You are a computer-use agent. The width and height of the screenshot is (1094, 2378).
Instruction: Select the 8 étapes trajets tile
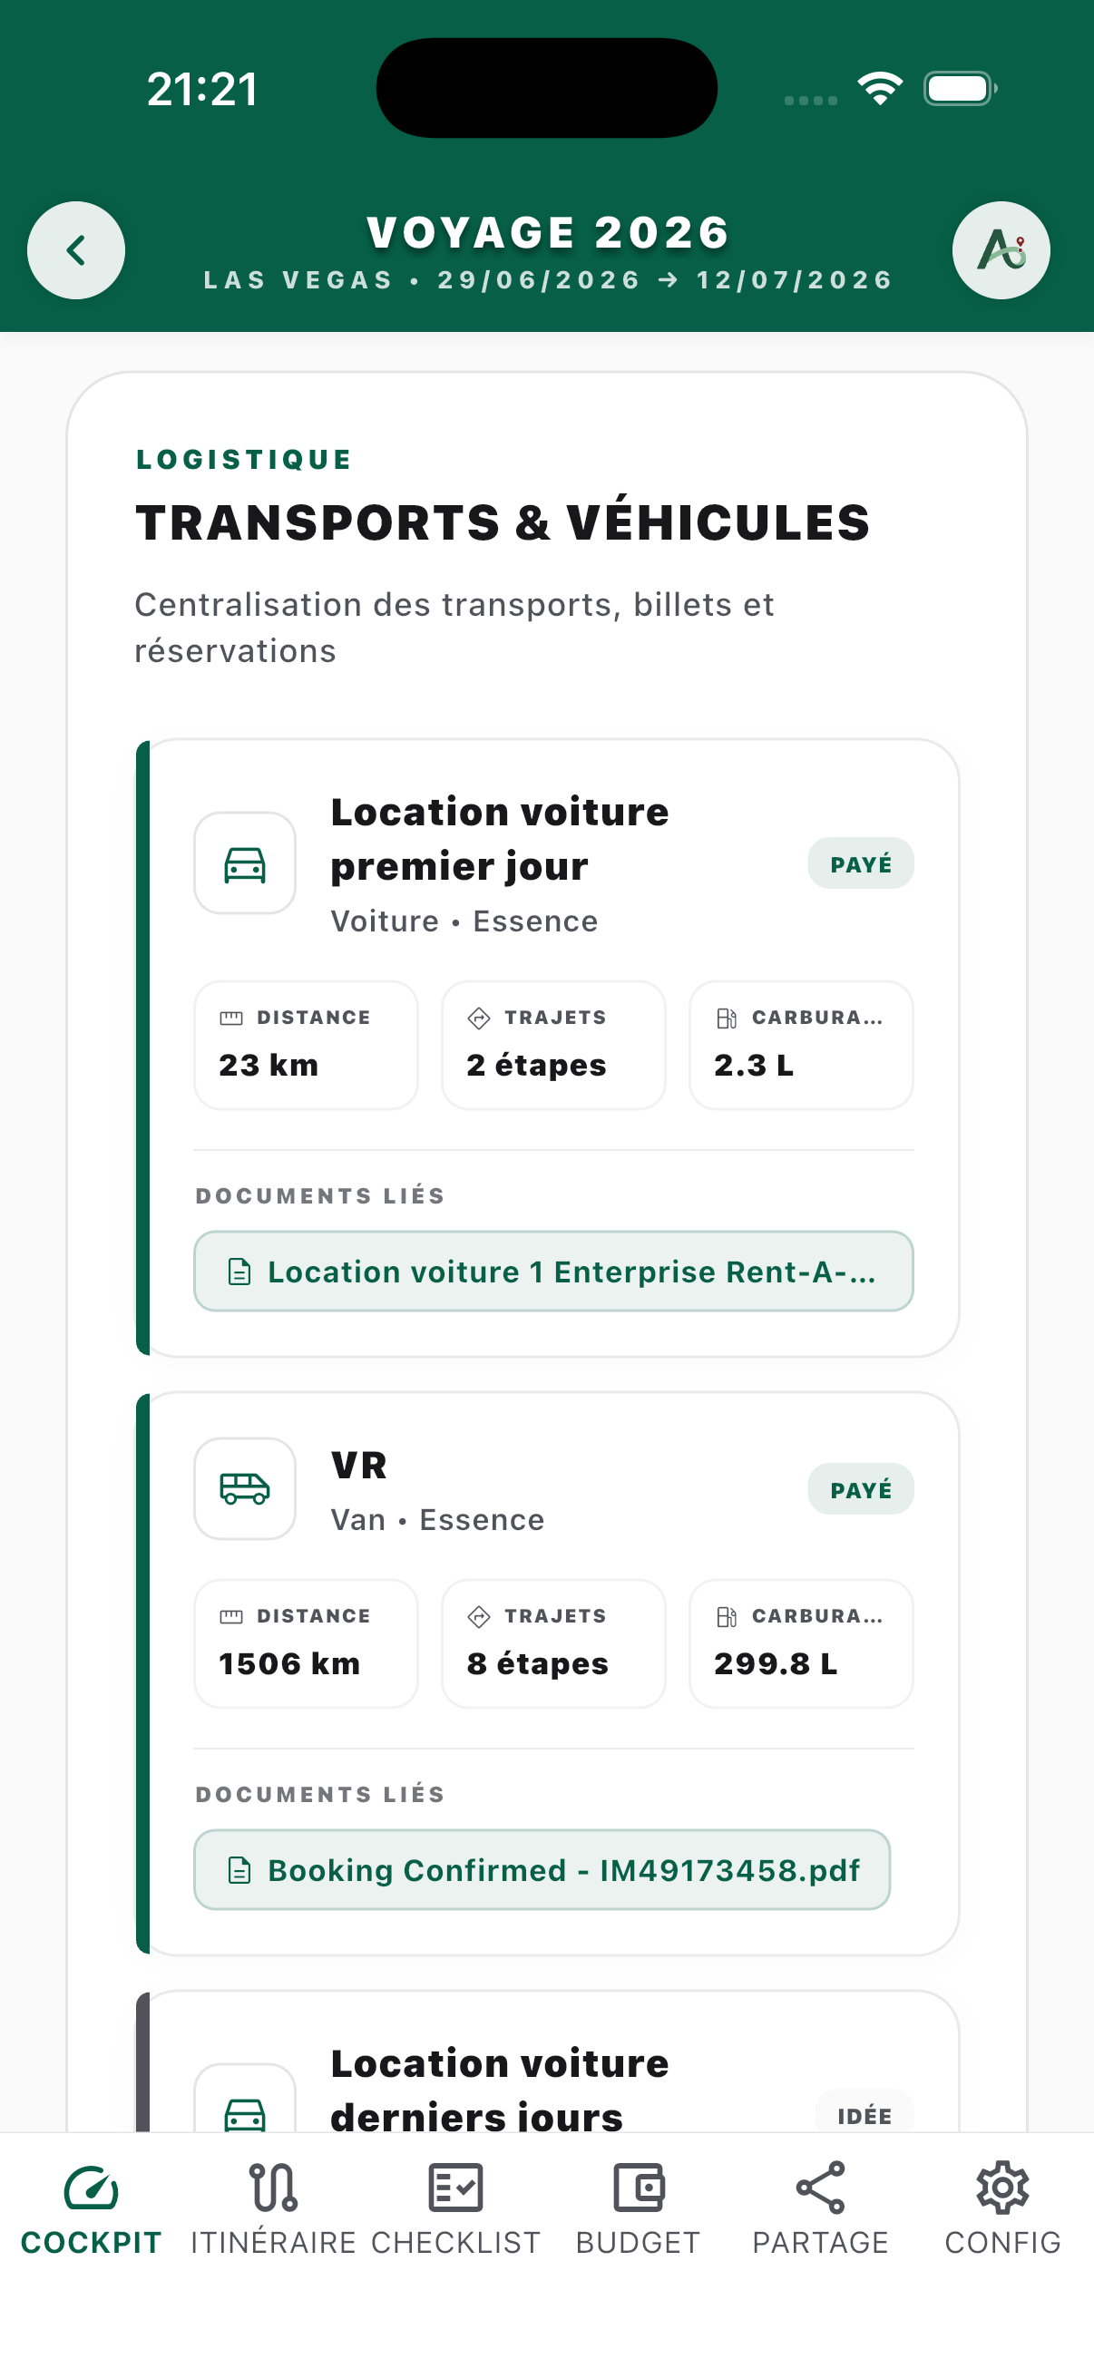[x=553, y=1643]
